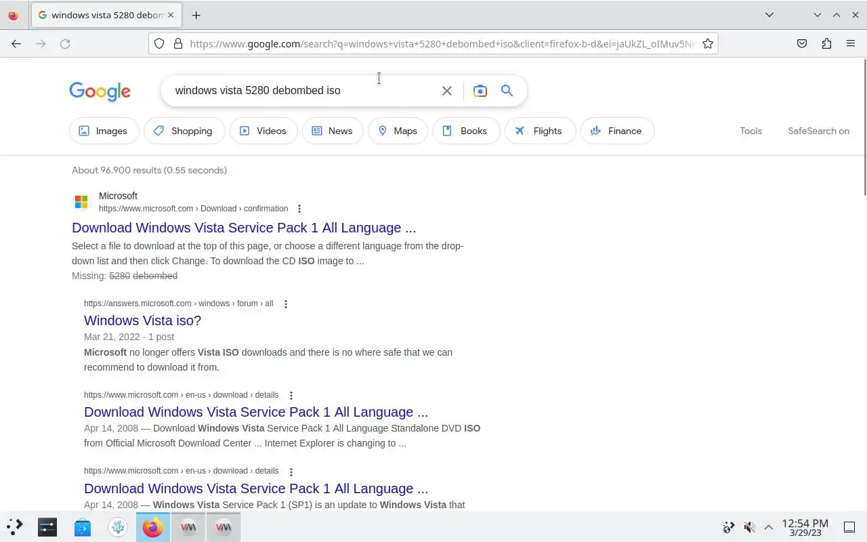Filter results by Shopping

coord(184,131)
